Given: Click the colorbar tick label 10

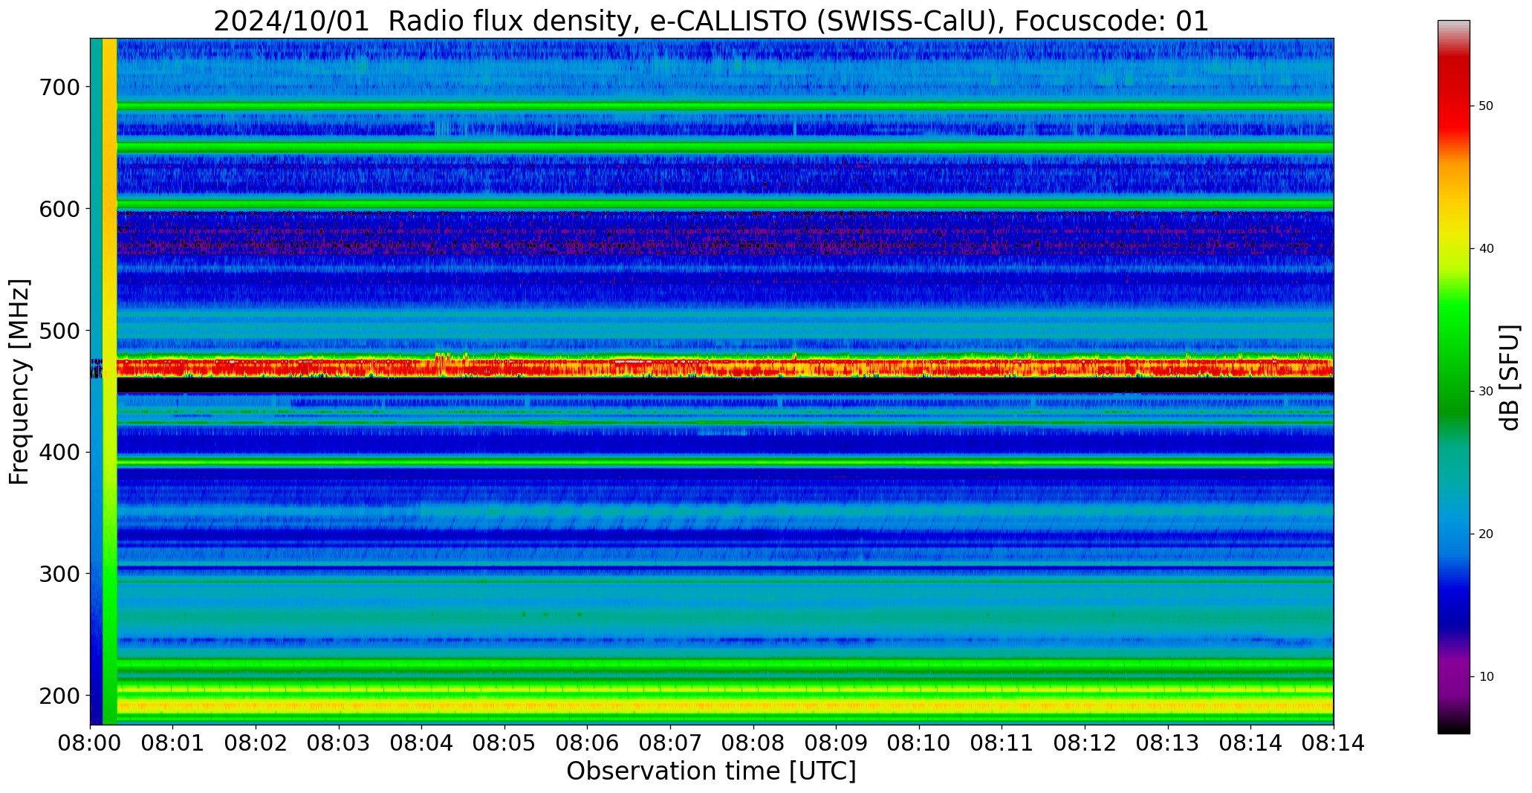Looking at the screenshot, I should (x=1486, y=677).
